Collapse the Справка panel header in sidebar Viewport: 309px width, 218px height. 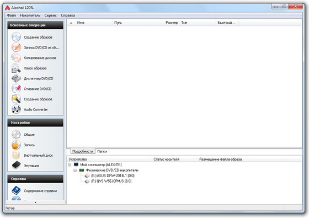click(35, 179)
